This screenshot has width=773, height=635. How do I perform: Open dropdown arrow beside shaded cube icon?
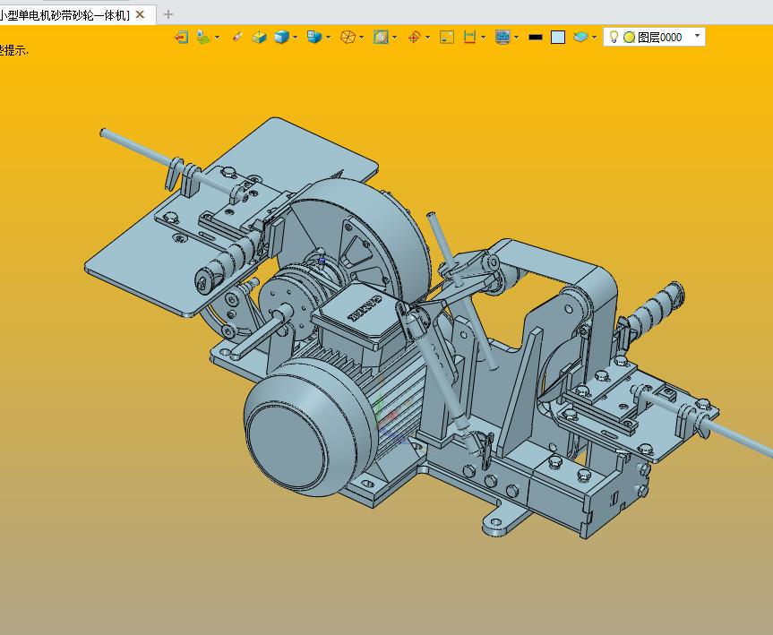[x=296, y=38]
